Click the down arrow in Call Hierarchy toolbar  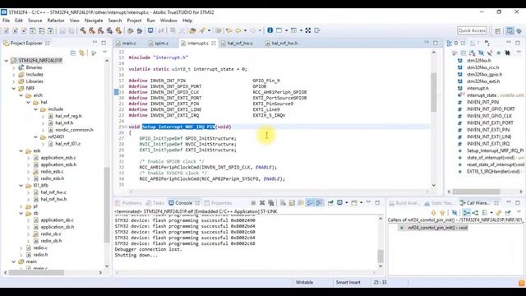pyautogui.click(x=433, y=213)
